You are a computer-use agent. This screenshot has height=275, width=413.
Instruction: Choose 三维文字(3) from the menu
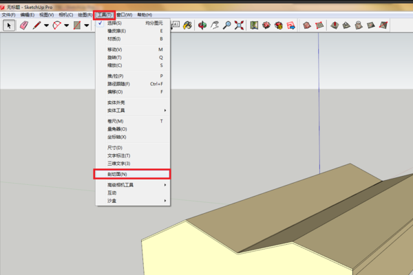coord(133,164)
